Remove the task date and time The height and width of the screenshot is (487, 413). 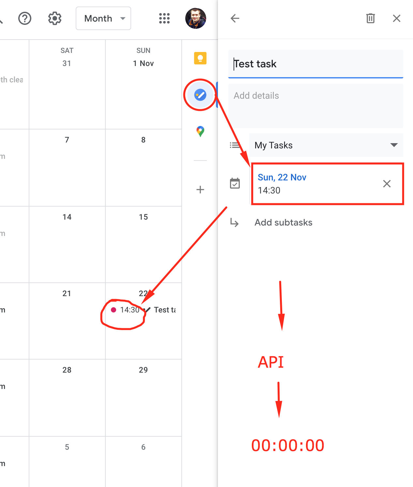pos(387,184)
